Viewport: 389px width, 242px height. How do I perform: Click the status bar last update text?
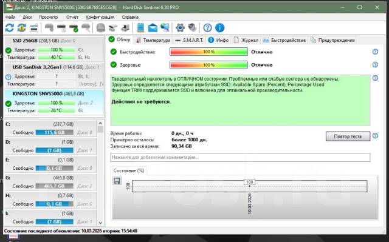(x=71, y=231)
